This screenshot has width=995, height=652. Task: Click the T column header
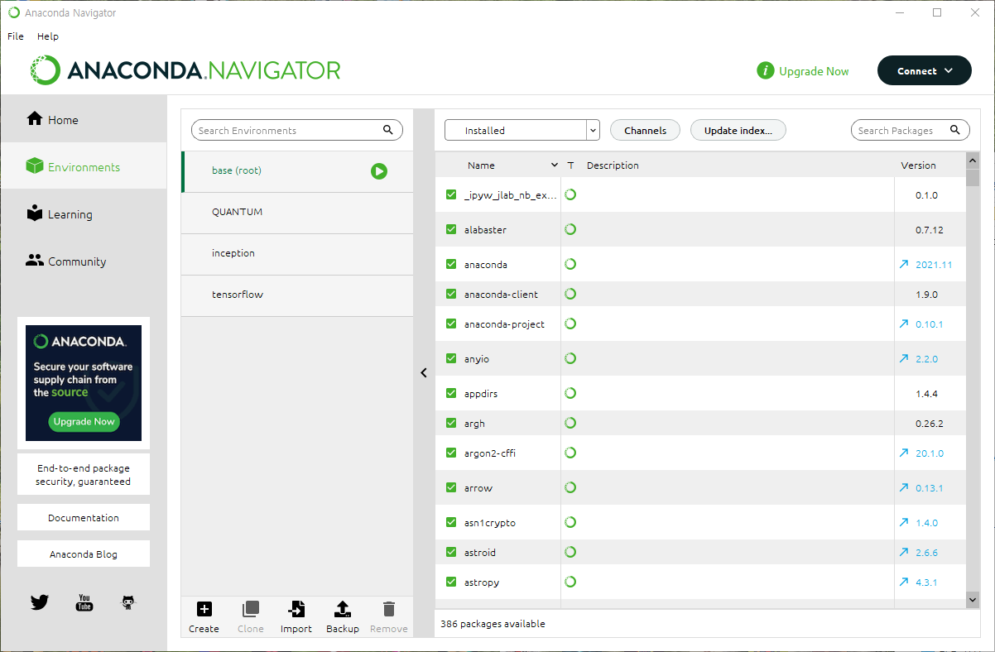[x=570, y=165]
